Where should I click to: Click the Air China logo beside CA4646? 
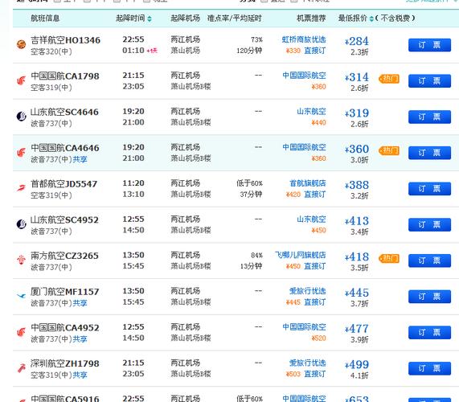click(21, 152)
